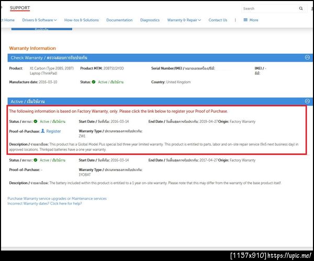Expand the Warranty & Repair dropdown
The height and width of the screenshot is (261, 314).
(184, 20)
